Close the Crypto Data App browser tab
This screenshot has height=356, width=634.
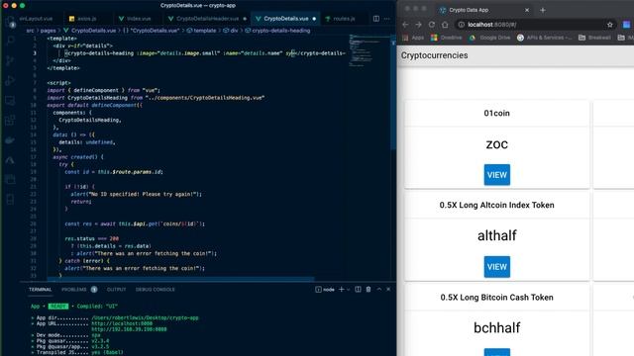(527, 10)
